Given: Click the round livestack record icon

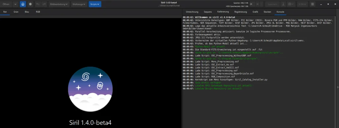Looking at the screenshot, I should tap(30, 4).
